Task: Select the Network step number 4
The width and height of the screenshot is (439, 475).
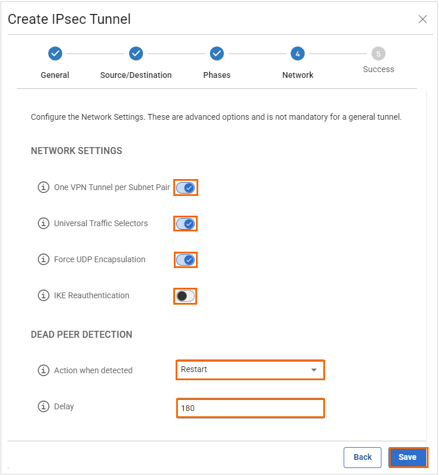Action: pyautogui.click(x=298, y=53)
